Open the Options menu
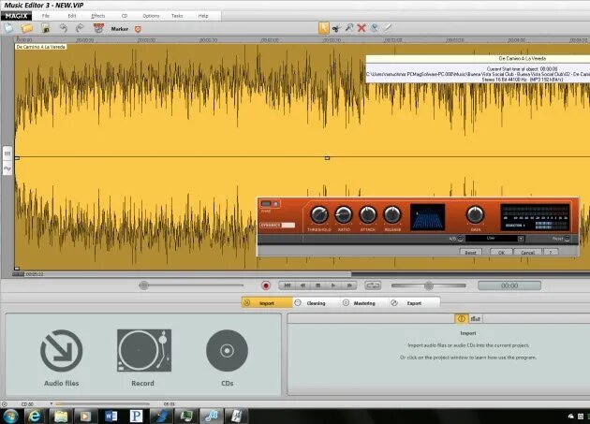The width and height of the screenshot is (590, 424). coord(152,16)
